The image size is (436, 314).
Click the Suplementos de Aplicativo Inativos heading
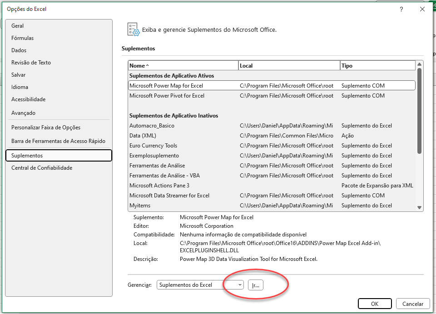click(x=173, y=116)
